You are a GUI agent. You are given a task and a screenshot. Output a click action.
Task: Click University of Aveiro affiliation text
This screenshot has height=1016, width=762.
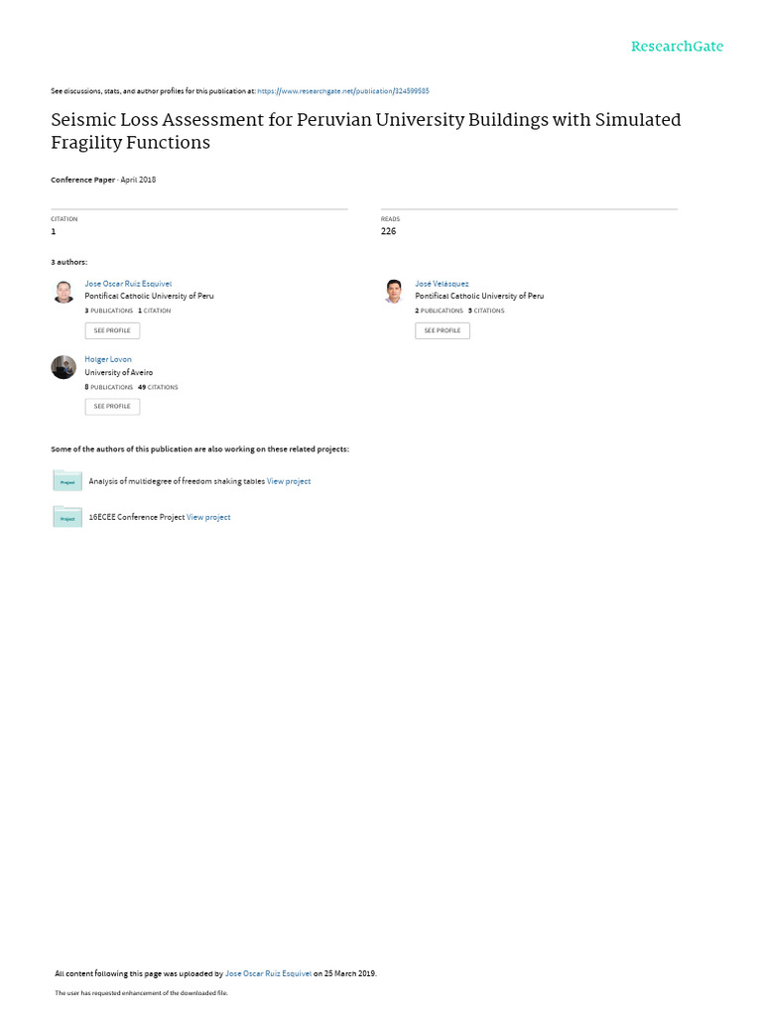click(x=119, y=372)
